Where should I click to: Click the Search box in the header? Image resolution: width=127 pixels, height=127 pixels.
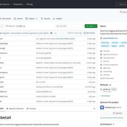click(121, 4)
